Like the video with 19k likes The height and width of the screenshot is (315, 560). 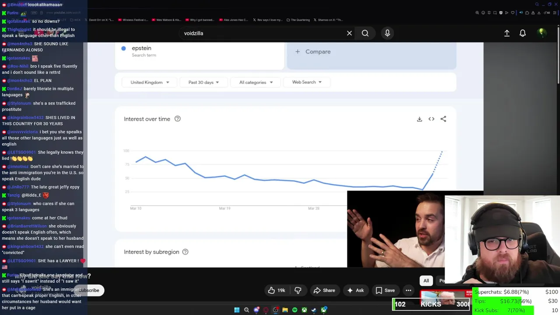[276, 290]
